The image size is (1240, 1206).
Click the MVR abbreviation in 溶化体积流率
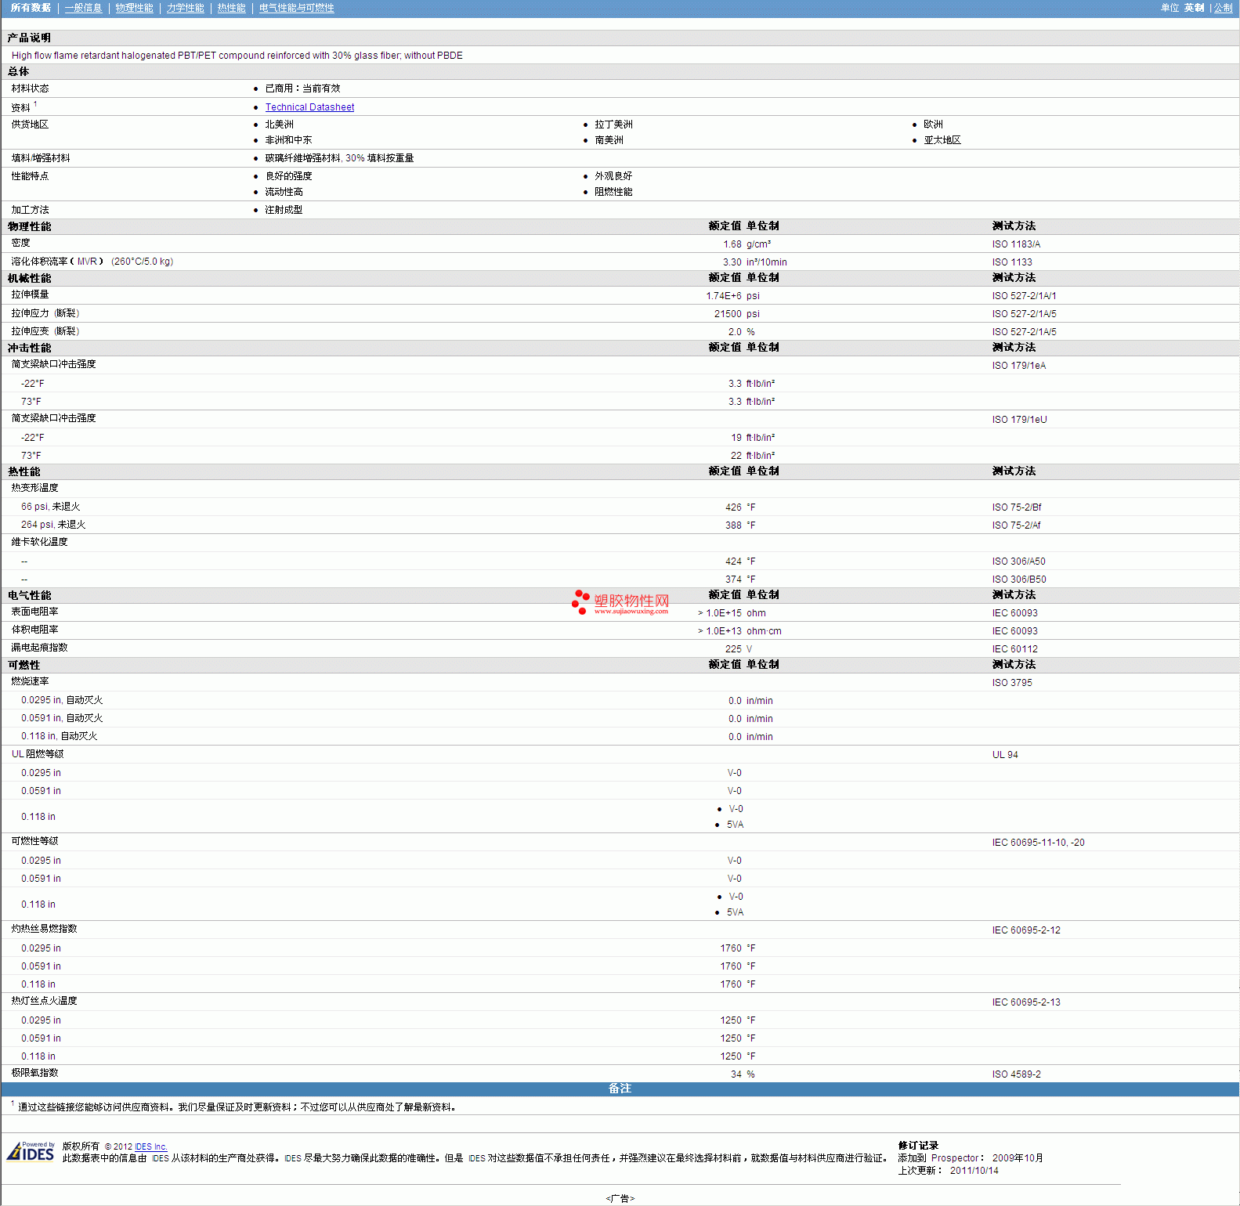(x=87, y=262)
